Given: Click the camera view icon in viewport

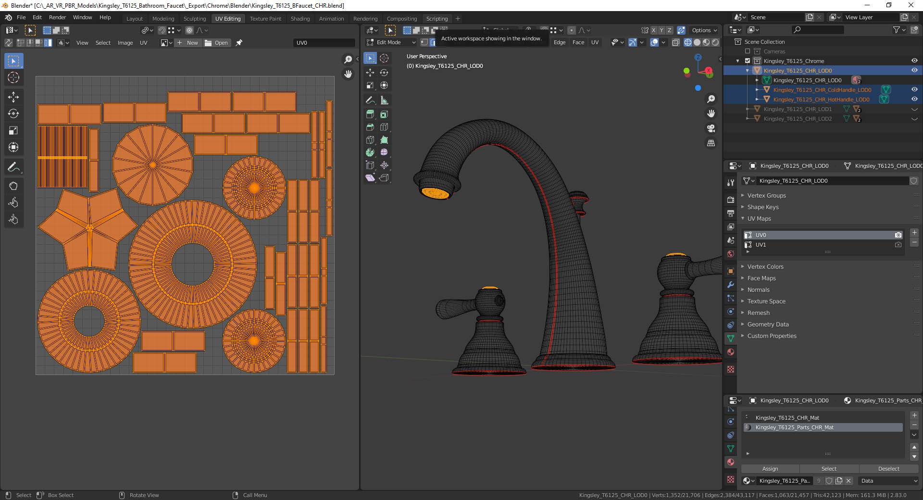Looking at the screenshot, I should pos(711,128).
